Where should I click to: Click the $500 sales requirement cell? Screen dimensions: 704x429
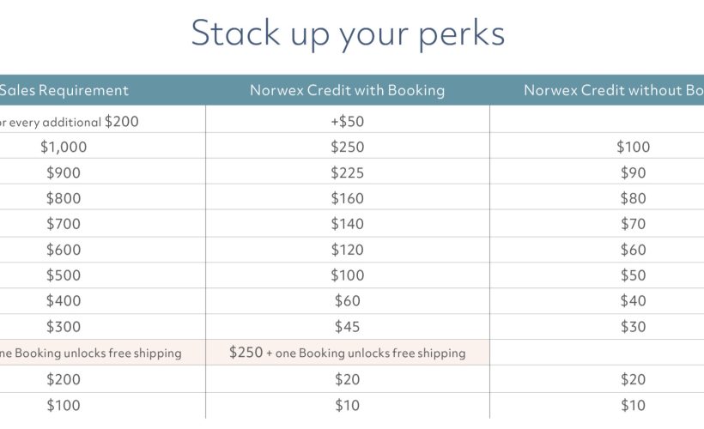(64, 275)
